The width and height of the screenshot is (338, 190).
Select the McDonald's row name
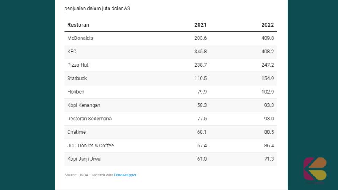coord(80,38)
